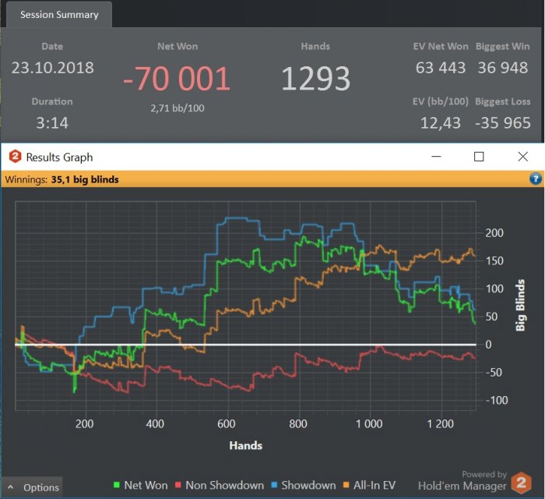Click the Hold'em Manager 2 logo in the Results Graph title bar
545x499 pixels.
pos(15,157)
